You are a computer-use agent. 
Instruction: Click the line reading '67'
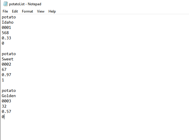tap(4, 69)
